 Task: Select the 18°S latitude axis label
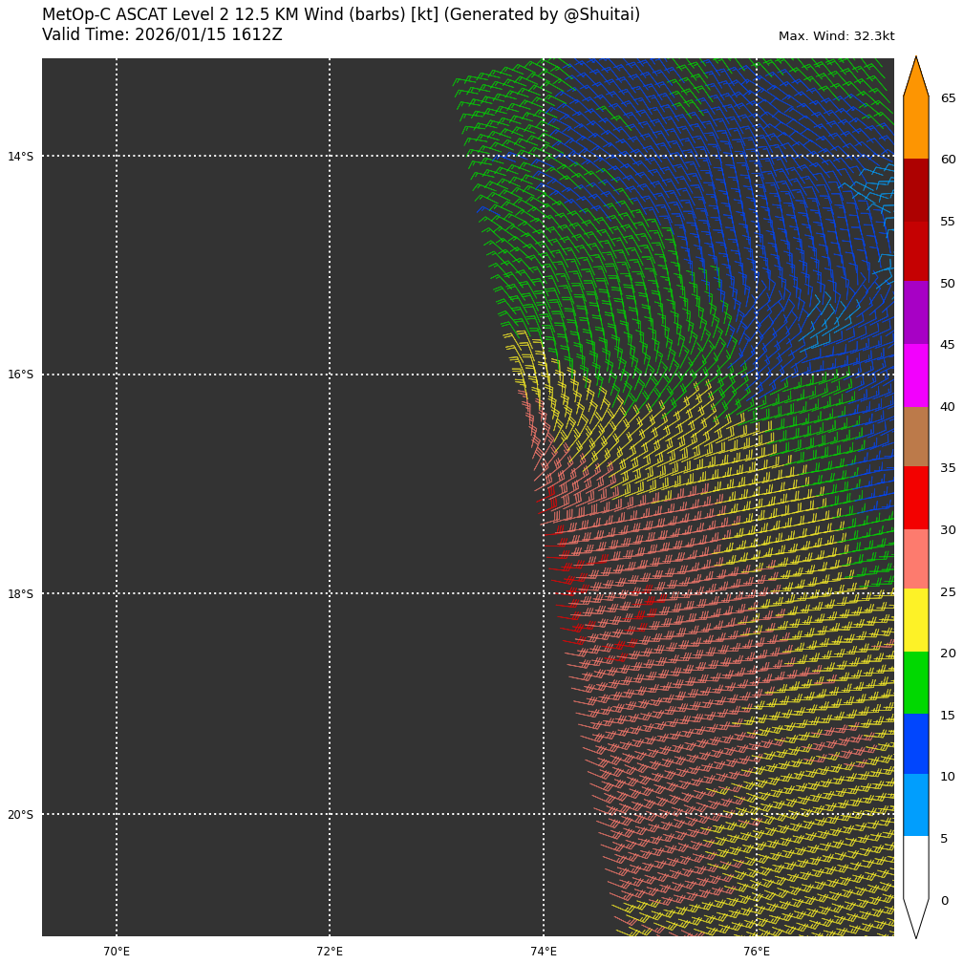click(x=20, y=594)
